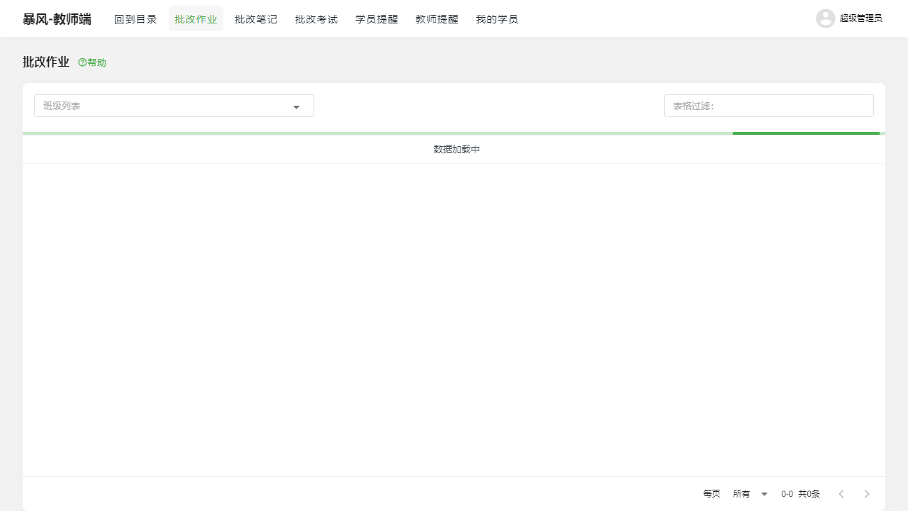The width and height of the screenshot is (908, 511).
Task: Click the 回到目录 navigation link
Action: [x=135, y=19]
